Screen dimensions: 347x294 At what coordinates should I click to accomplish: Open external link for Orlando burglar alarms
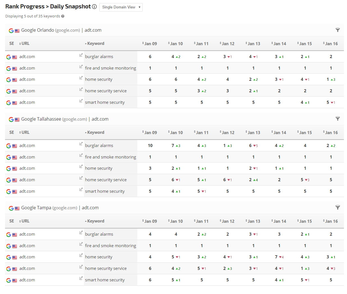pos(81,55)
